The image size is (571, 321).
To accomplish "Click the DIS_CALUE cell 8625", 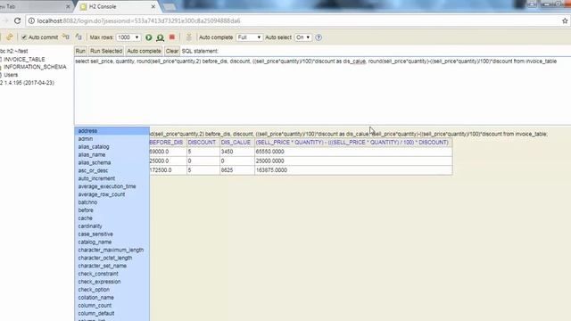I will tap(237, 170).
